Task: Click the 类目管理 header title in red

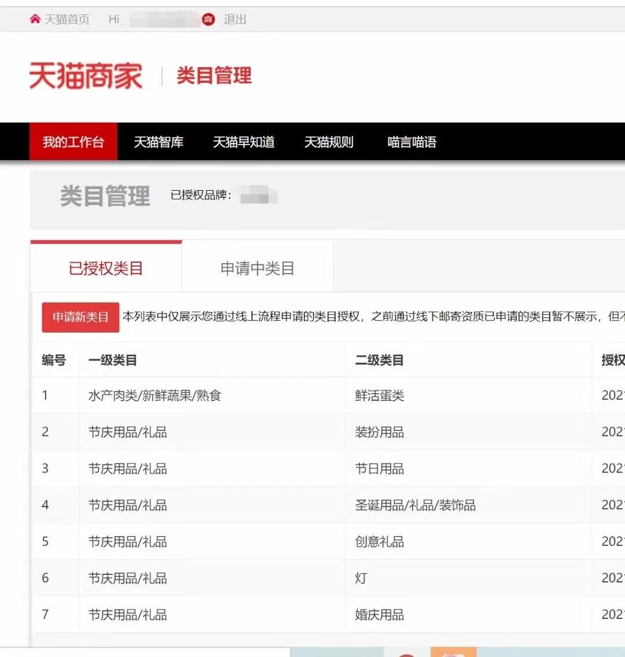Action: point(214,76)
